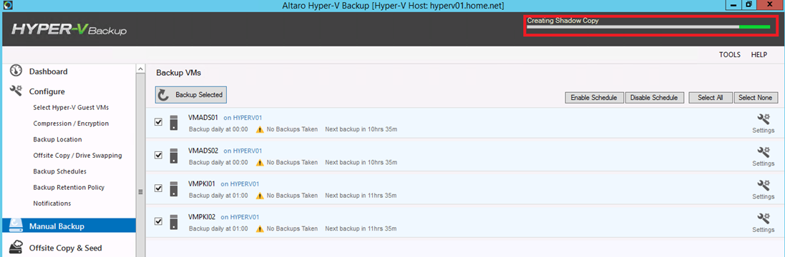Uncheck the VMPKI02 checkbox
Viewport: 785px width, 257px height.
(159, 221)
